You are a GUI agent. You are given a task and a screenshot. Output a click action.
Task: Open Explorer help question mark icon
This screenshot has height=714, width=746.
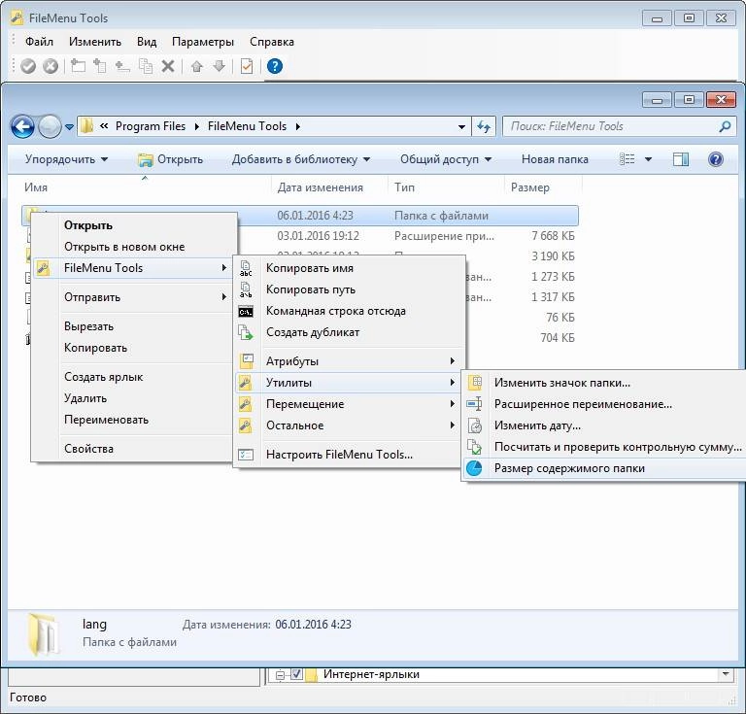coord(716,159)
